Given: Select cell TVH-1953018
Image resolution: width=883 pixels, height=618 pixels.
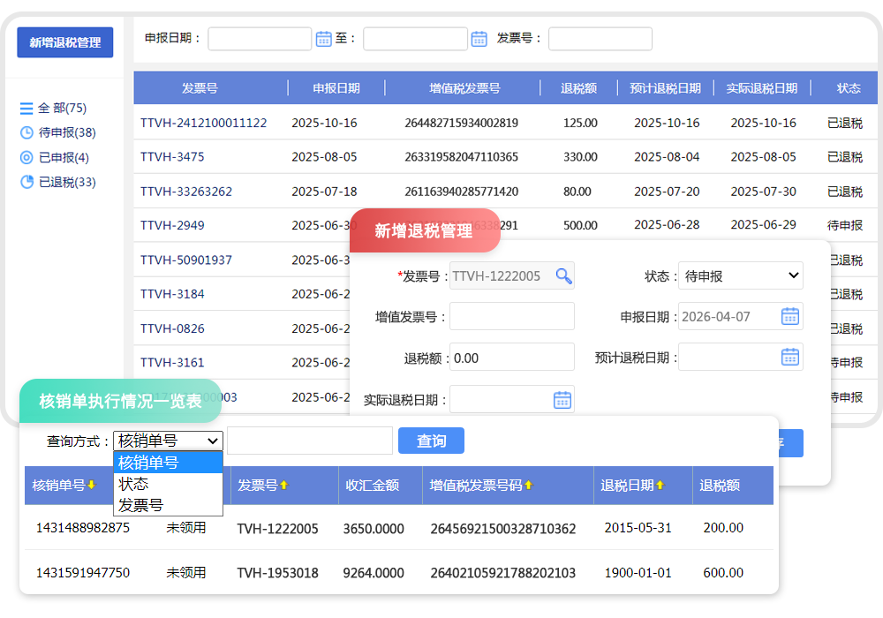Looking at the screenshot, I should click(277, 573).
